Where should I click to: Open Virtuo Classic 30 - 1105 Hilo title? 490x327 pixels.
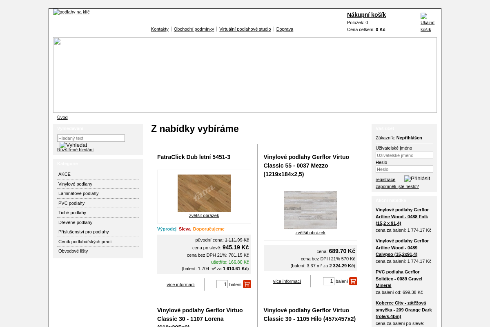coord(310,314)
